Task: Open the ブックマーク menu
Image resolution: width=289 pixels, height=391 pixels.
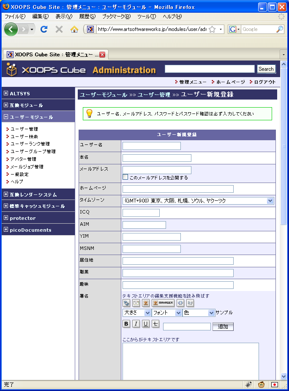Action: [x=116, y=16]
